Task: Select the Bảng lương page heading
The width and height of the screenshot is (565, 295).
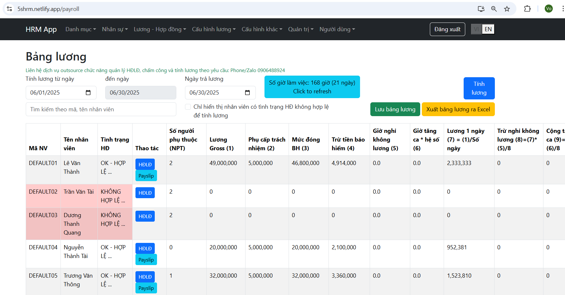Action: pos(56,56)
